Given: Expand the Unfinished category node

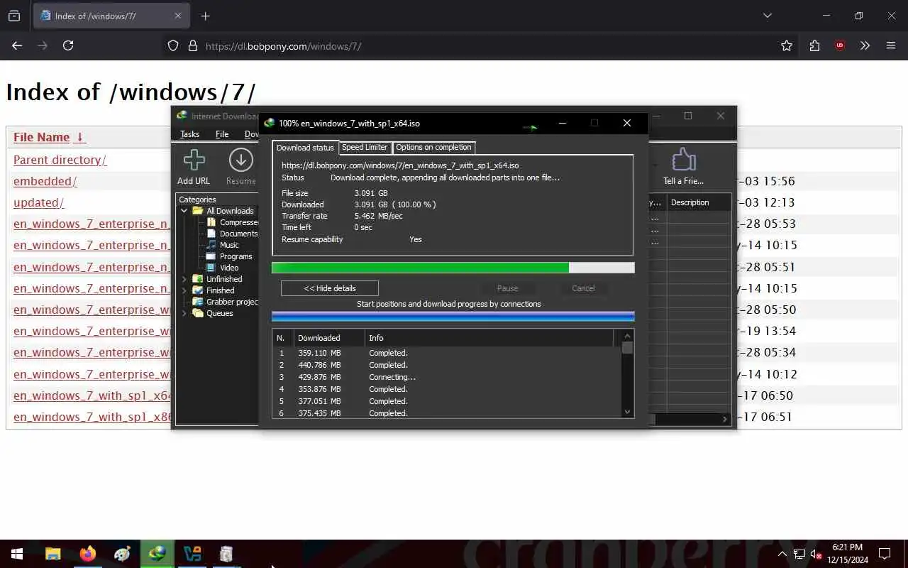Looking at the screenshot, I should pos(184,279).
